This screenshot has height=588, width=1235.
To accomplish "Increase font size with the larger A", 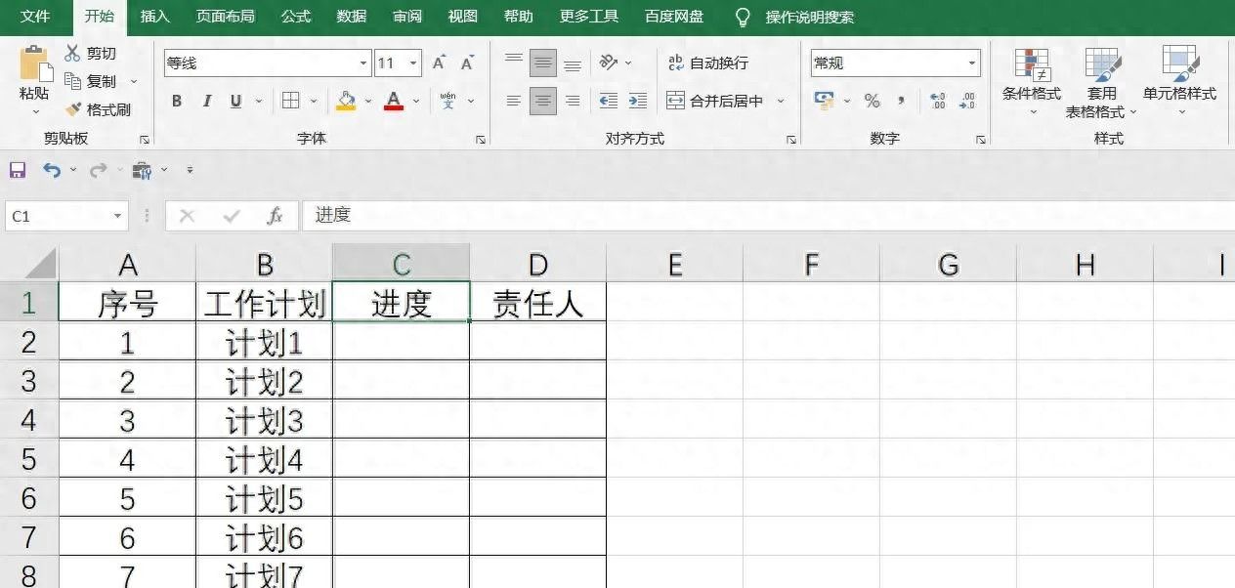I will 439,63.
